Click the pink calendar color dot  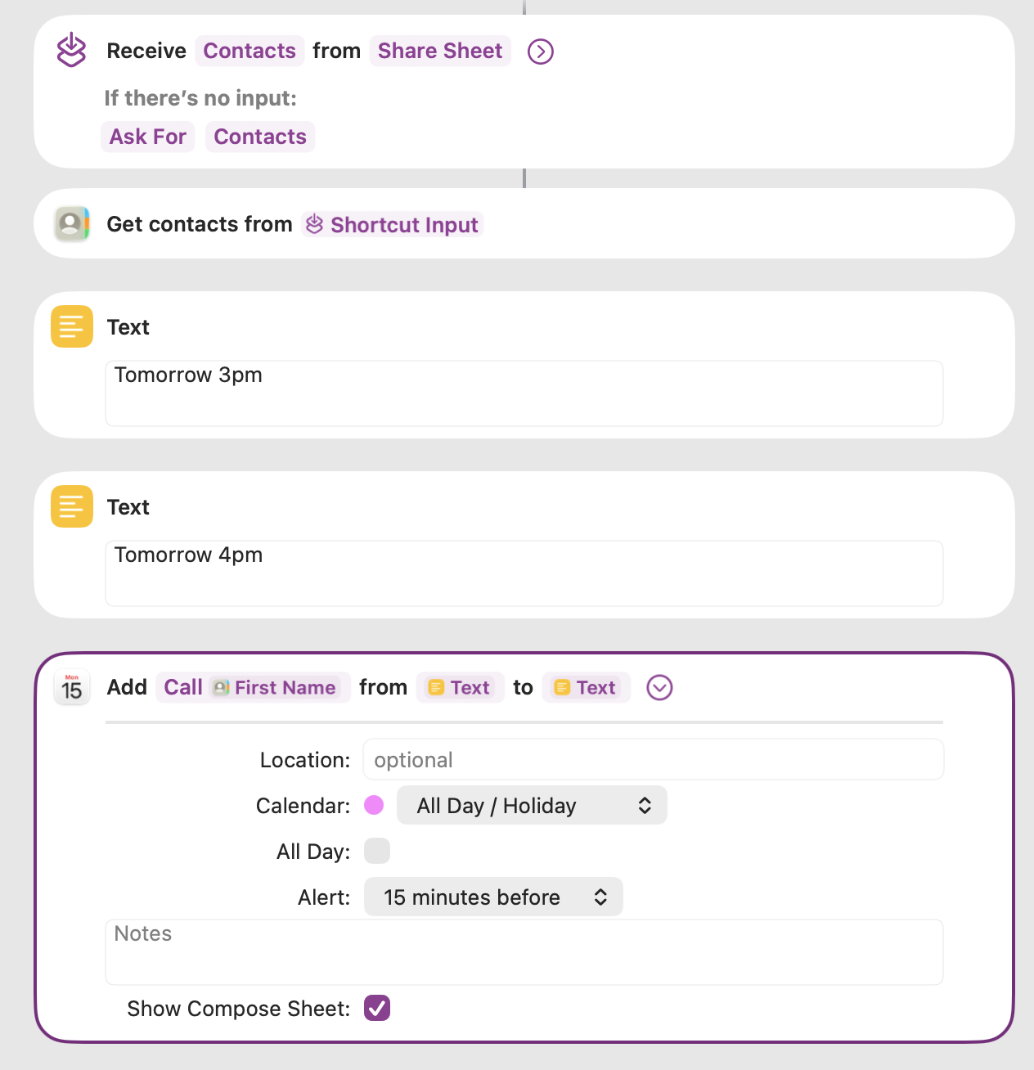pos(374,805)
